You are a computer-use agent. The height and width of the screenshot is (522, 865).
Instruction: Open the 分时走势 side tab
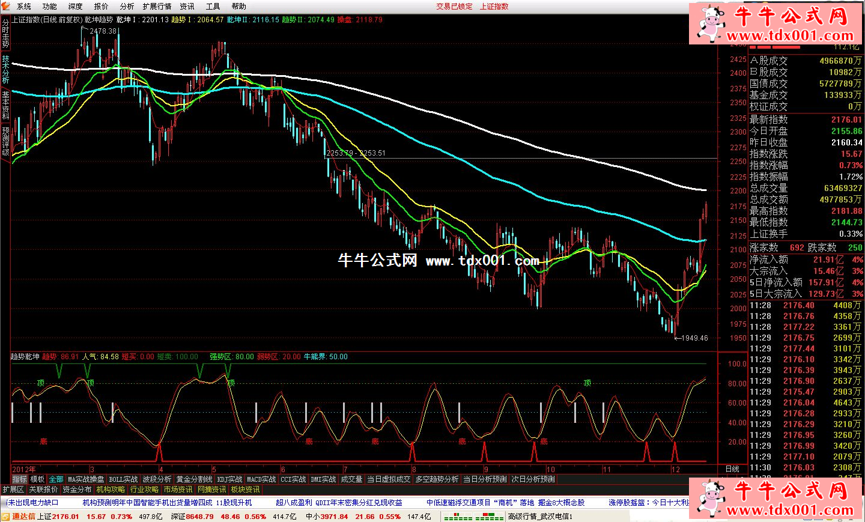(5, 34)
